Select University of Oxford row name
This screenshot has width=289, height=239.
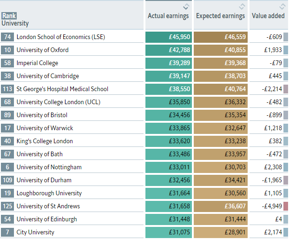(43, 50)
